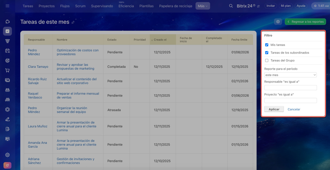This screenshot has height=170, width=330.
Task: Click the rocket icon at the sidebar bottom
Action: tap(7, 165)
